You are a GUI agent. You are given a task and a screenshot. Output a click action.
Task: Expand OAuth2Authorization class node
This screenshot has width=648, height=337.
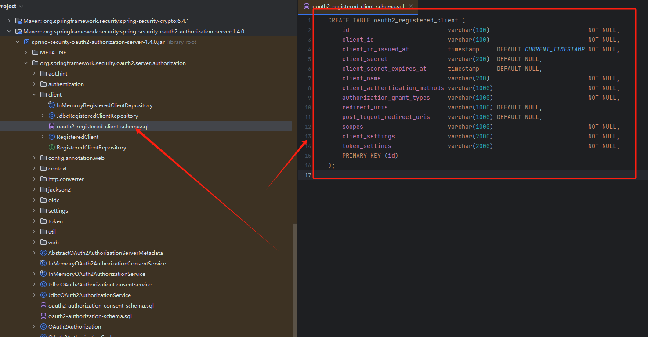pyautogui.click(x=34, y=326)
